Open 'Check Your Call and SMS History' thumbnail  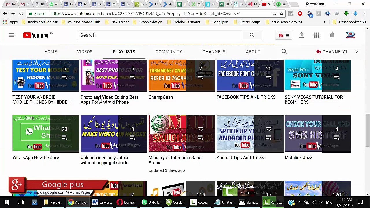pos(318,133)
